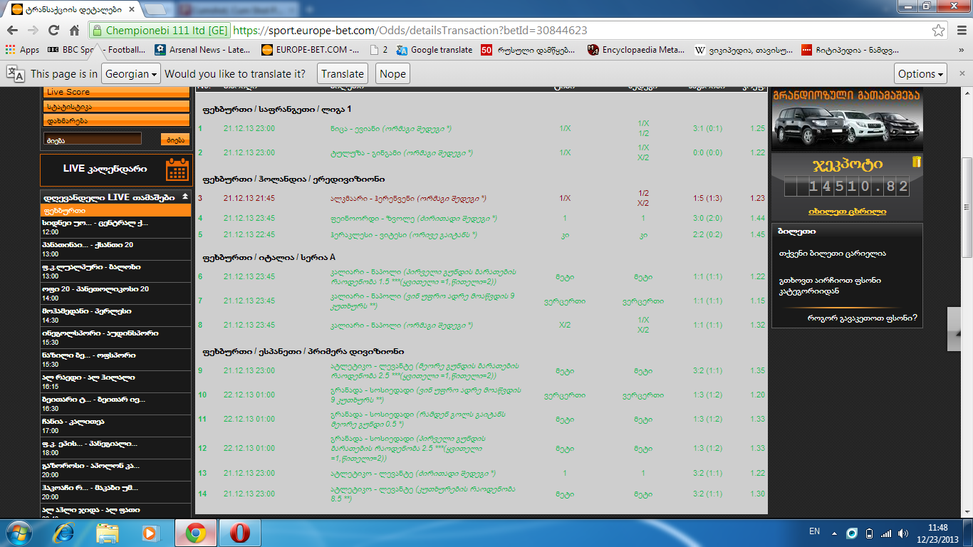Open Windows Explorer from the taskbar
Screen dimensions: 973x547
point(108,532)
